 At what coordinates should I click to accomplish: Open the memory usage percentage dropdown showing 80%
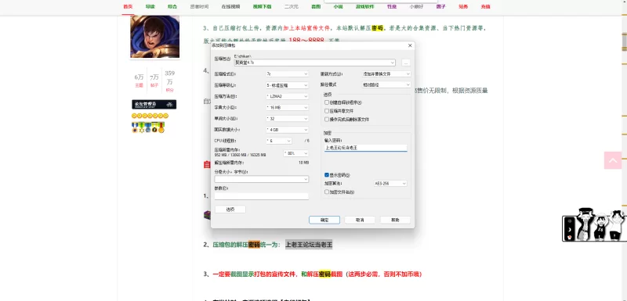click(296, 153)
